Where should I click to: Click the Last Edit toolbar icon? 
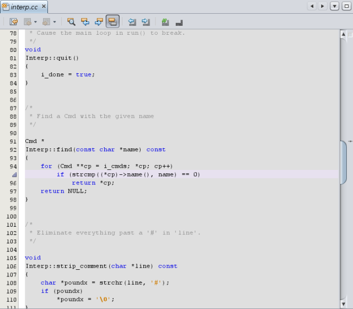point(13,22)
